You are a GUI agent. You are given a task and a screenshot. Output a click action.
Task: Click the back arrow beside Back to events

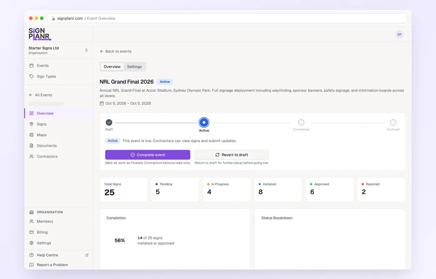coord(102,52)
